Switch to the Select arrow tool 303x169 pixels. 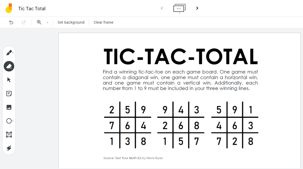(9, 80)
